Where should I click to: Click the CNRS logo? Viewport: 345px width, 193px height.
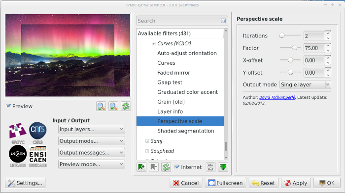[38, 133]
